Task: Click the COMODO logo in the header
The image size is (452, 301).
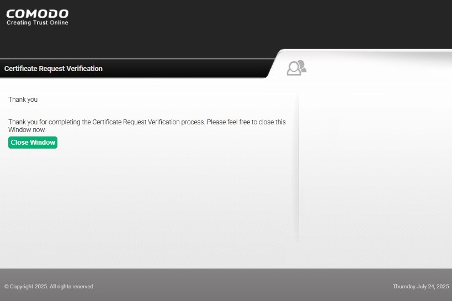Action: coord(38,14)
